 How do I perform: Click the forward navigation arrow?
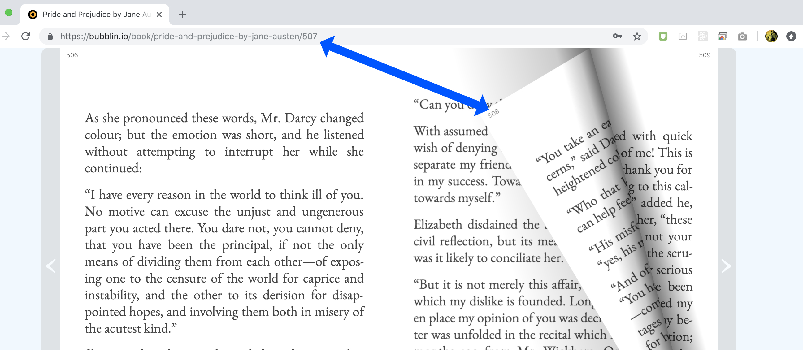pyautogui.click(x=6, y=36)
